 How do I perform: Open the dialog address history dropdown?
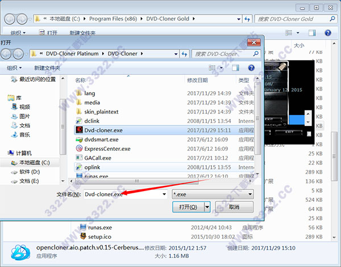pos(176,54)
